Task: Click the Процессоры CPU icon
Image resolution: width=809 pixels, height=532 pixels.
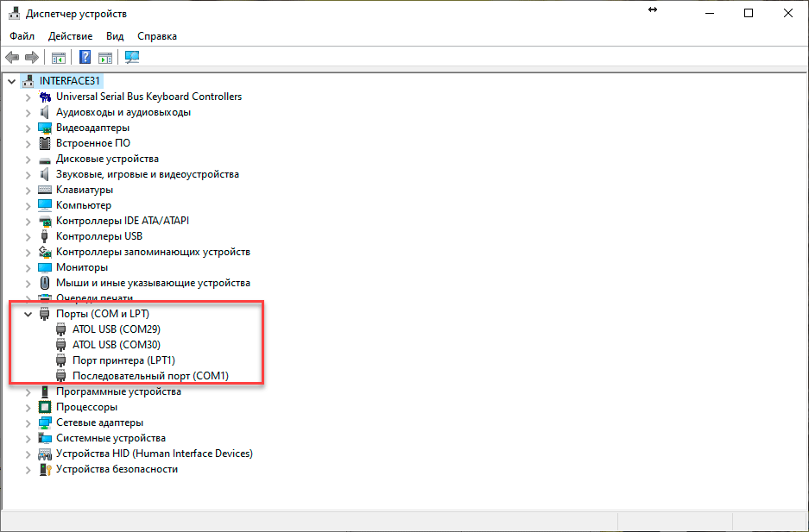Action: point(46,407)
